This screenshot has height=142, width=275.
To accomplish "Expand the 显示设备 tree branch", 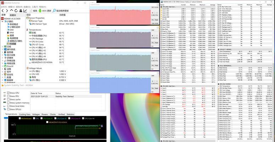I will [2, 55].
